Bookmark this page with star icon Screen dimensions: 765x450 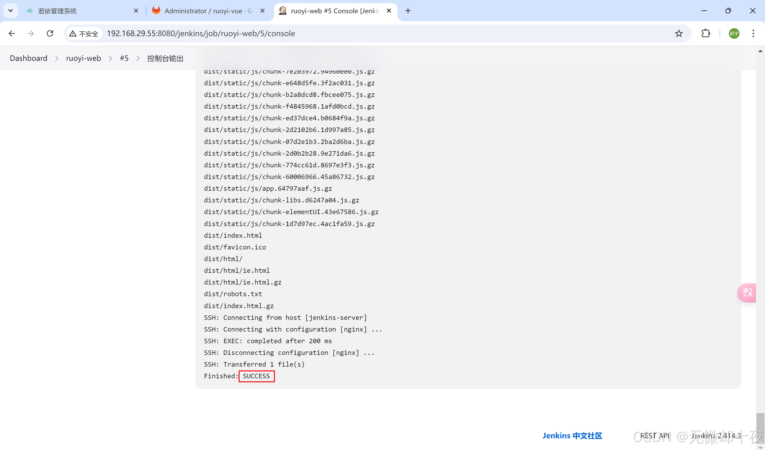[x=679, y=33]
